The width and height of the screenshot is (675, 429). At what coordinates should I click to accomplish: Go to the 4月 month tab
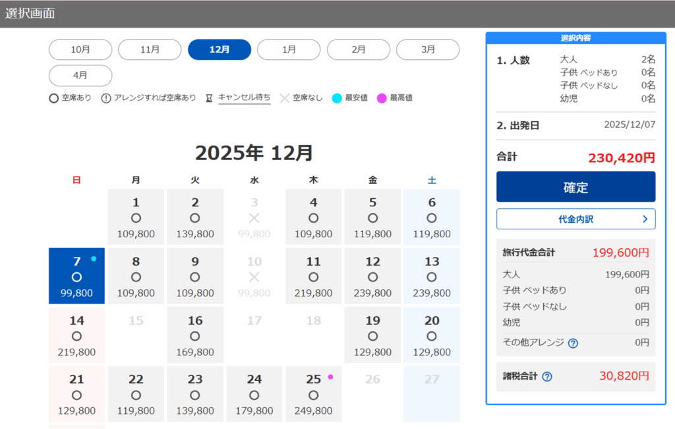pyautogui.click(x=80, y=75)
